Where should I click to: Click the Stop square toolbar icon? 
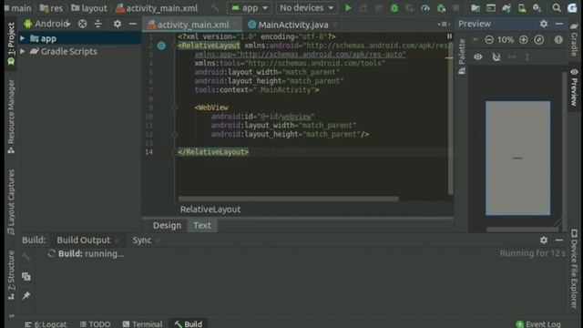coord(455,8)
